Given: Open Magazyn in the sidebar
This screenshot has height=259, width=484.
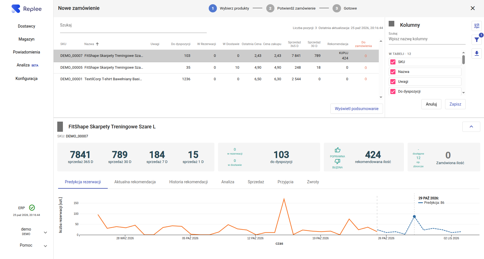Looking at the screenshot, I should click(27, 39).
